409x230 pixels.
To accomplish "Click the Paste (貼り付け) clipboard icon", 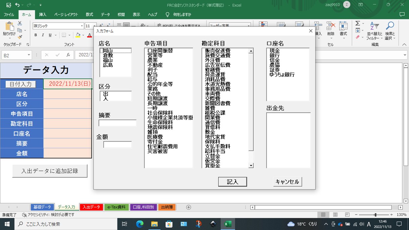I will click(x=9, y=26).
